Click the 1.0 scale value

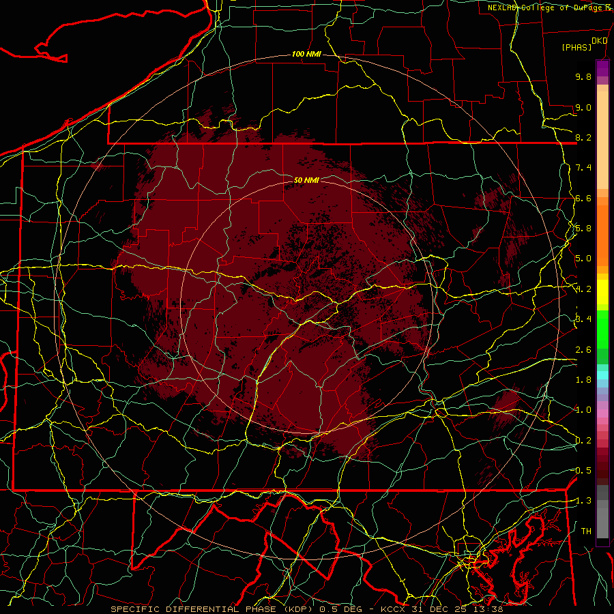tap(583, 410)
